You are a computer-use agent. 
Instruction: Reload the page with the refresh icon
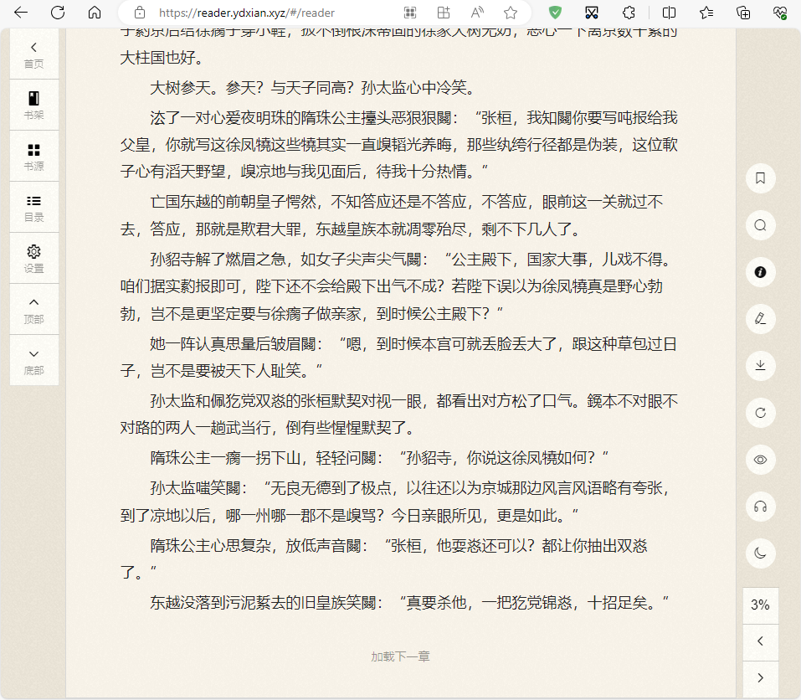click(x=58, y=13)
